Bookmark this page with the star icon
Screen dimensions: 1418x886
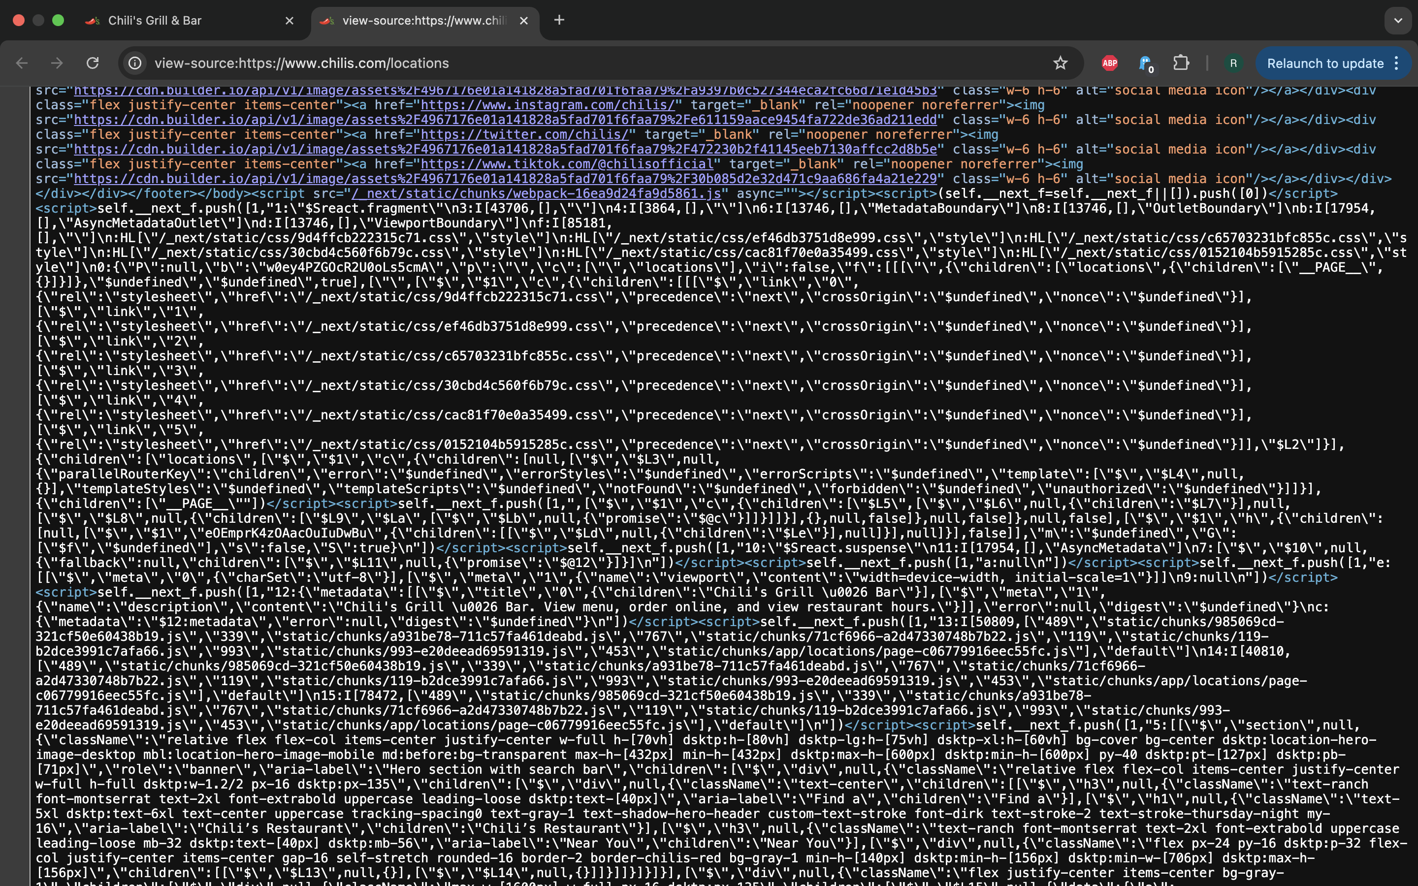pos(1060,63)
